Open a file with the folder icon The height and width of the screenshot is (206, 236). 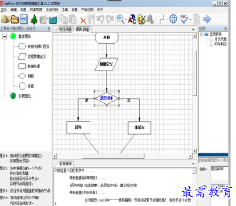click(x=14, y=19)
